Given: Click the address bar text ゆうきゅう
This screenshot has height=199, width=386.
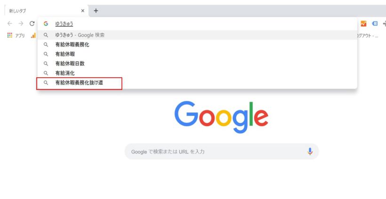Looking at the screenshot, I should coord(64,24).
